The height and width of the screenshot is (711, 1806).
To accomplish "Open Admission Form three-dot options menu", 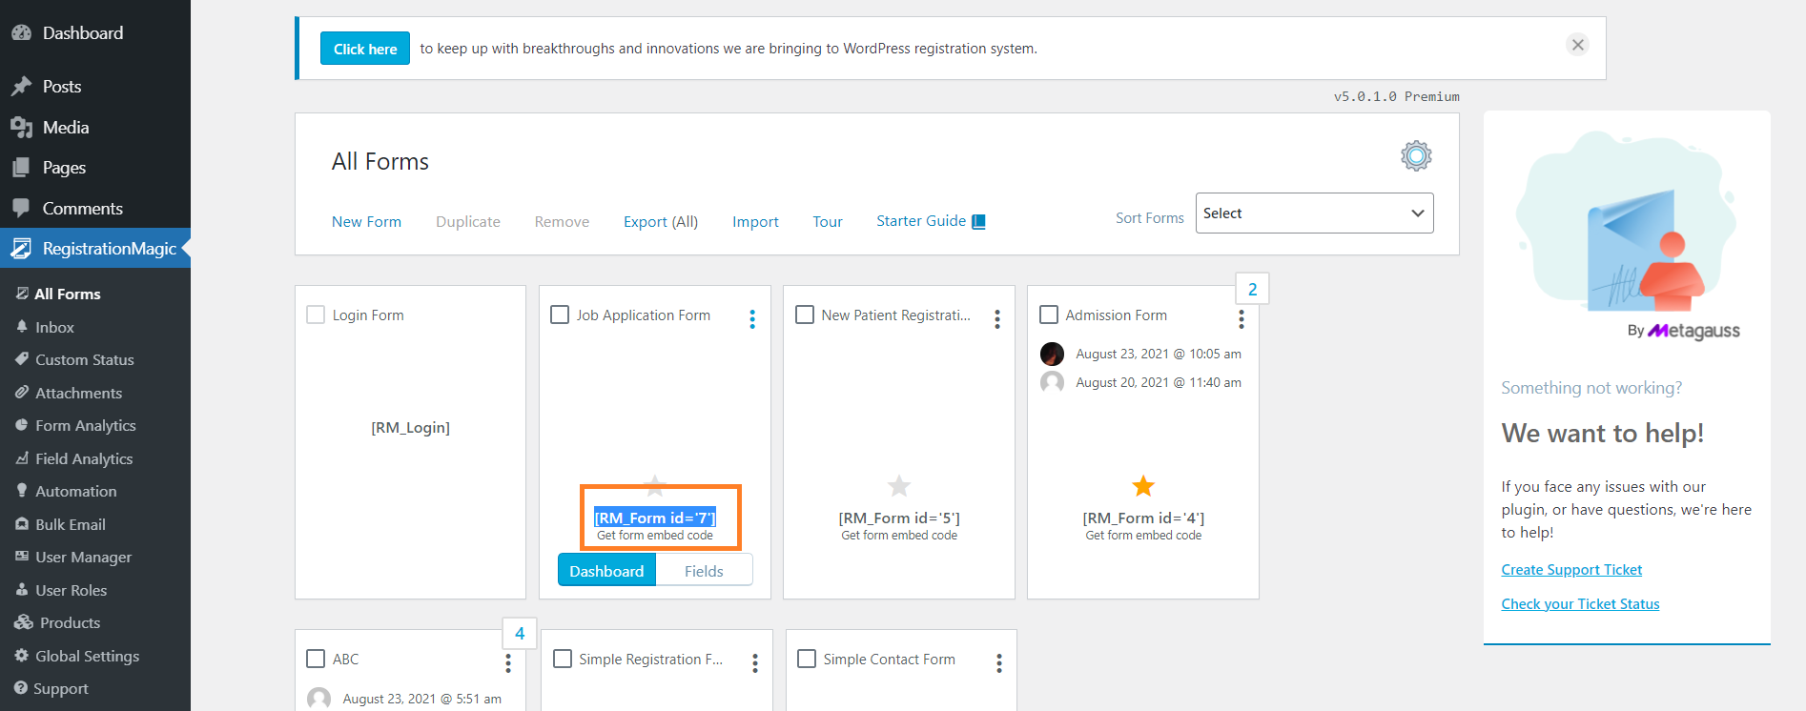I will (1241, 319).
